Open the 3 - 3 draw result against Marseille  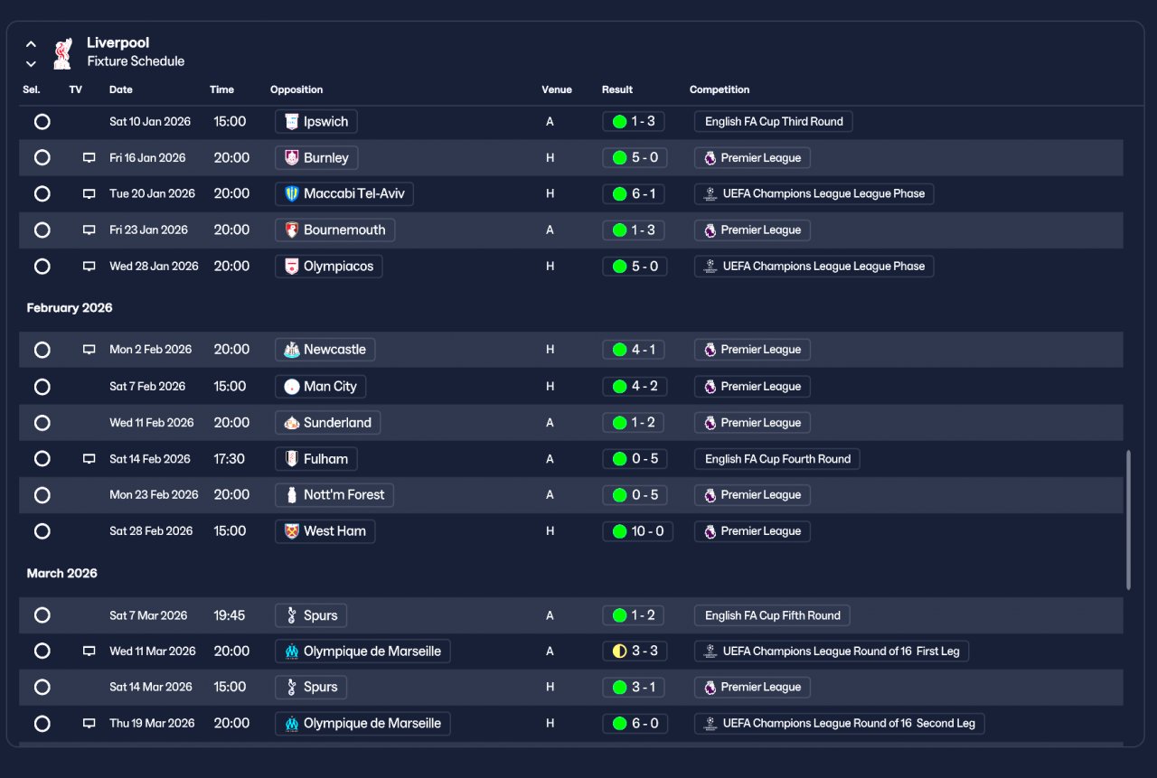(635, 651)
